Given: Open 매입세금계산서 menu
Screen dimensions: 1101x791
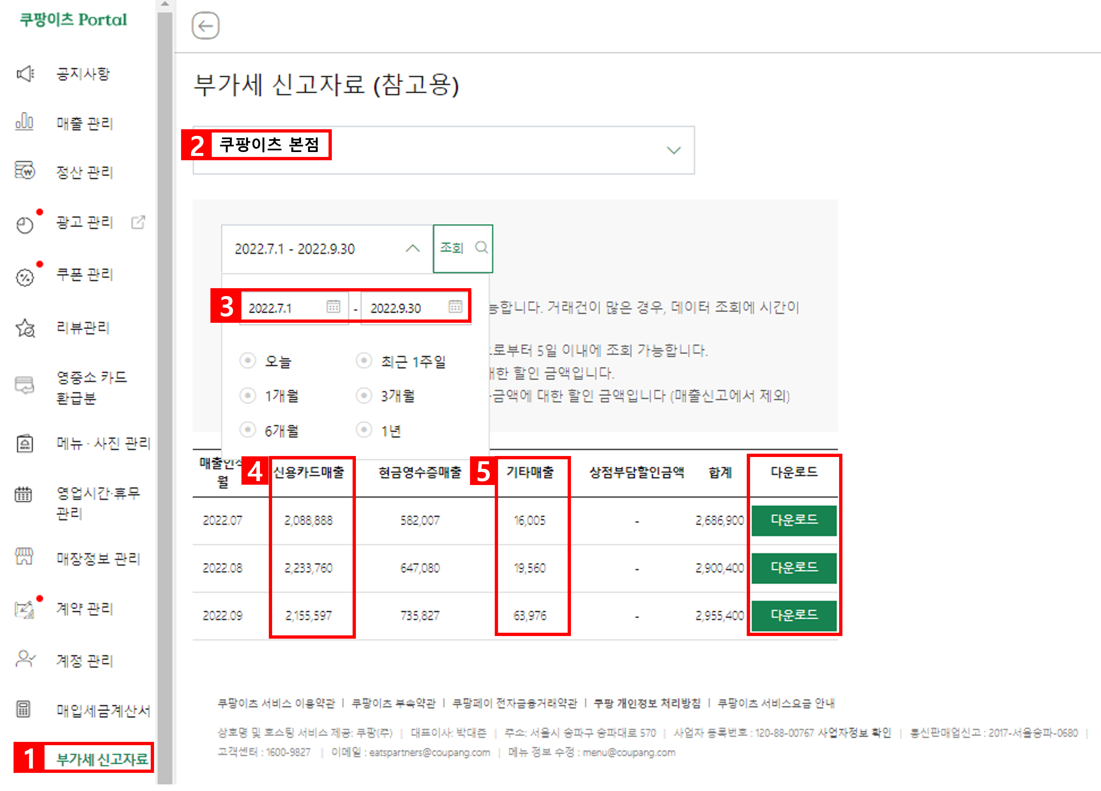Looking at the screenshot, I should click(x=103, y=711).
